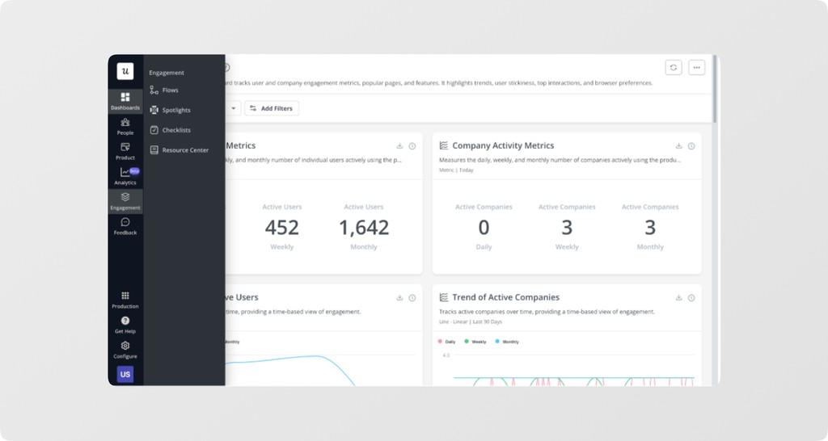The image size is (828, 441).
Task: Open the People section icon
Action: (x=125, y=127)
